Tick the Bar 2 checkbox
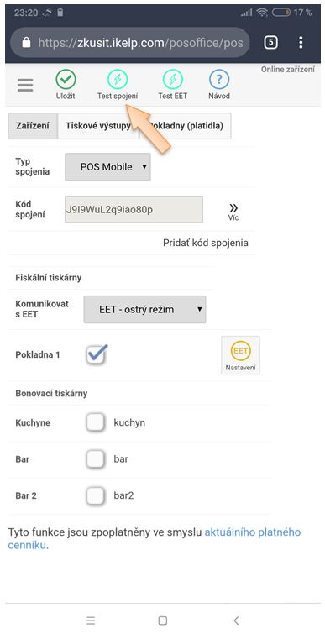 pos(96,496)
